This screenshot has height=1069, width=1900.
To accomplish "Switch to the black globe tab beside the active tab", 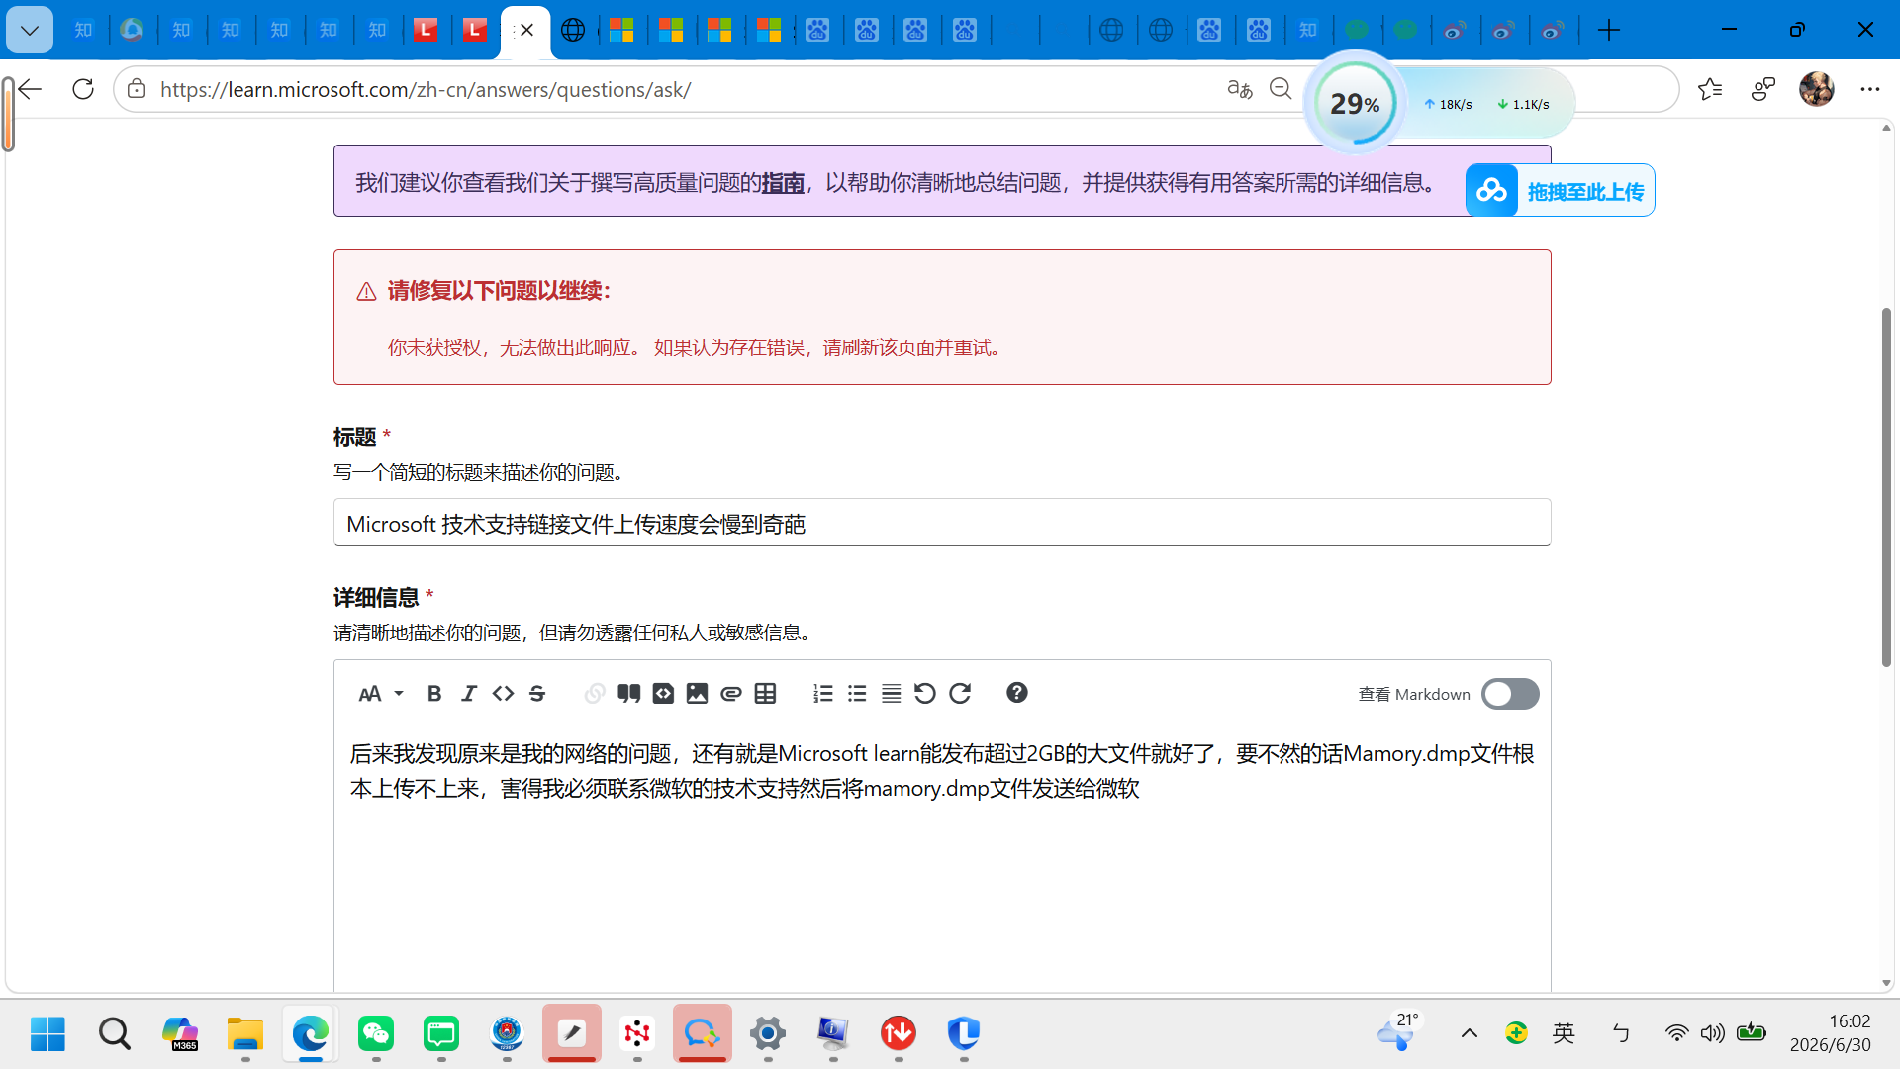I will pos(573,31).
